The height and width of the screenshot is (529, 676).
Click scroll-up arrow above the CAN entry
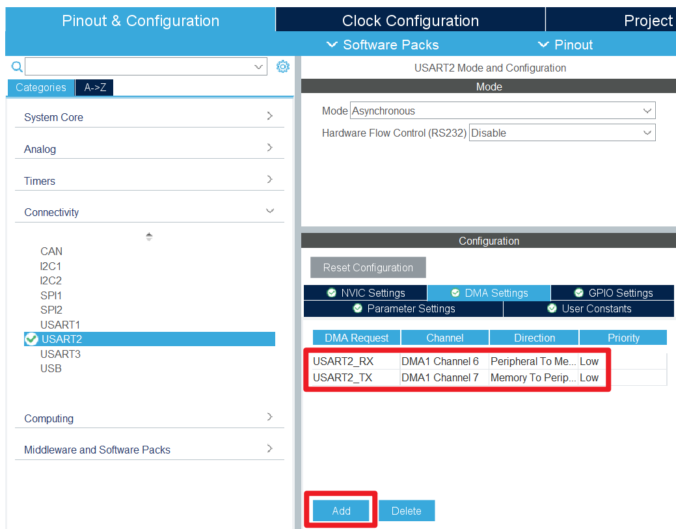[149, 236]
